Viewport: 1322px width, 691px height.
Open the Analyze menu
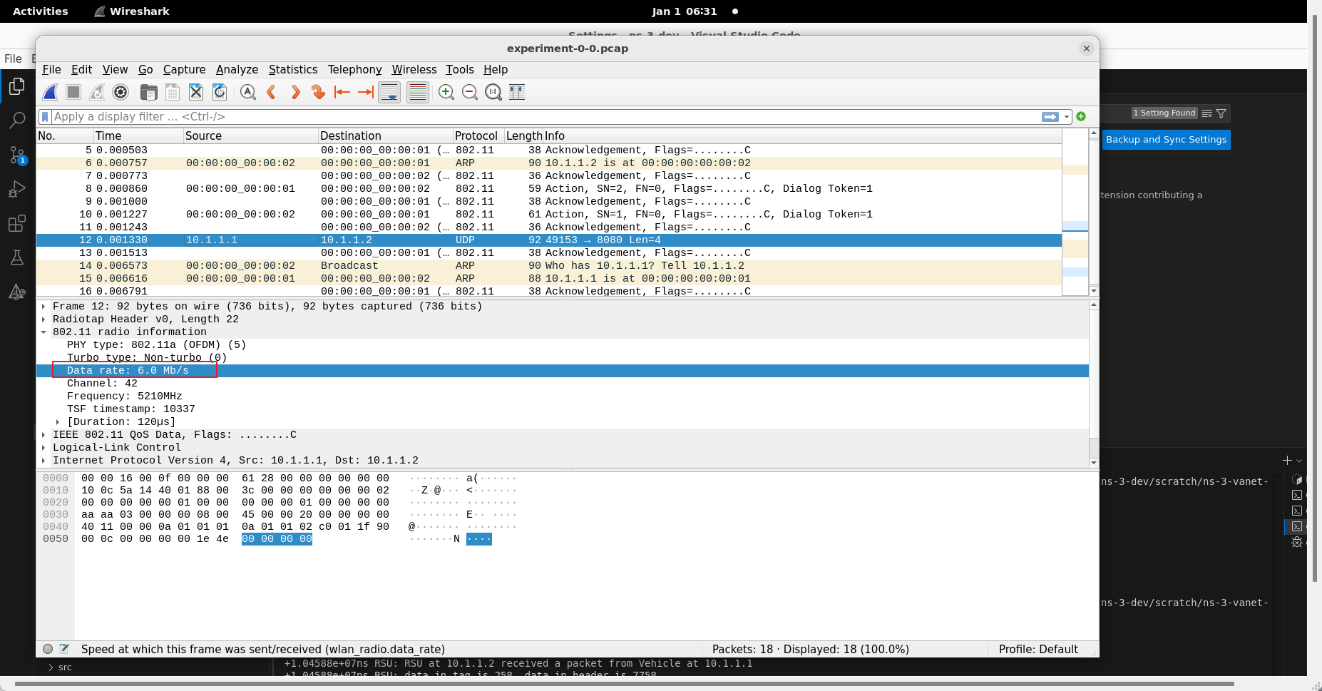click(x=237, y=69)
